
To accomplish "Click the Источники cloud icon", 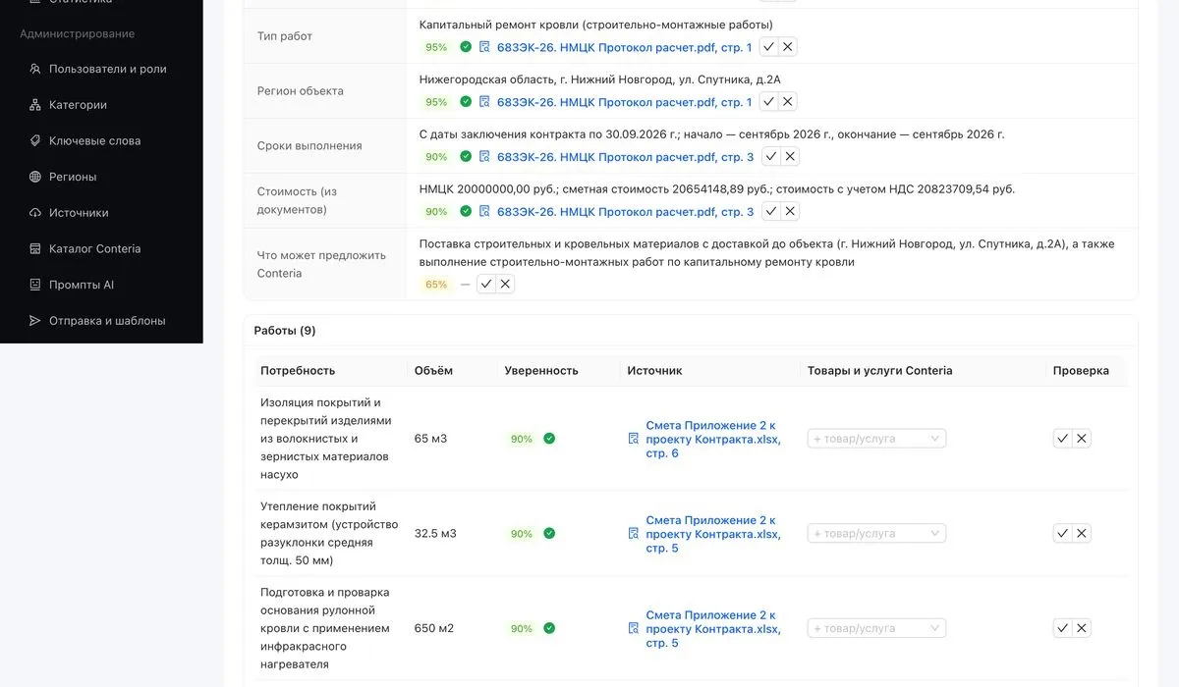I will [35, 213].
